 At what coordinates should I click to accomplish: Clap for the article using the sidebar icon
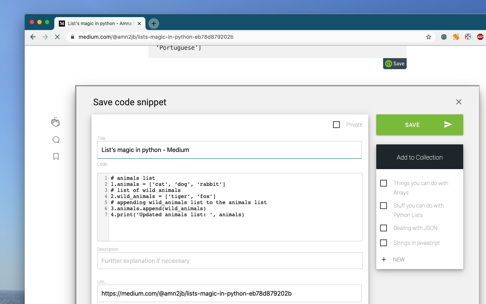click(55, 122)
